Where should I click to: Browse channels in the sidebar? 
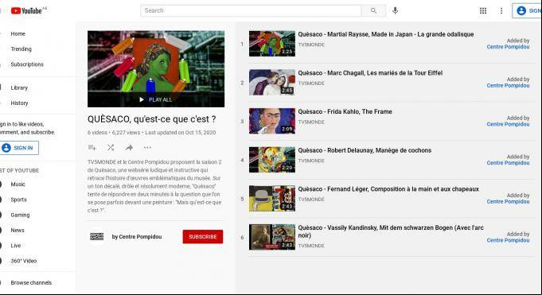pos(31,282)
